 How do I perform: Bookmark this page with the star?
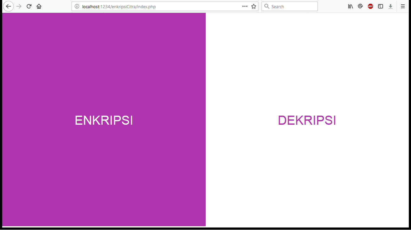[x=254, y=7]
